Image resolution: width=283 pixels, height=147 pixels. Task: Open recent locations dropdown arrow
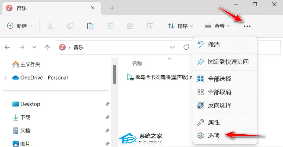(34, 47)
